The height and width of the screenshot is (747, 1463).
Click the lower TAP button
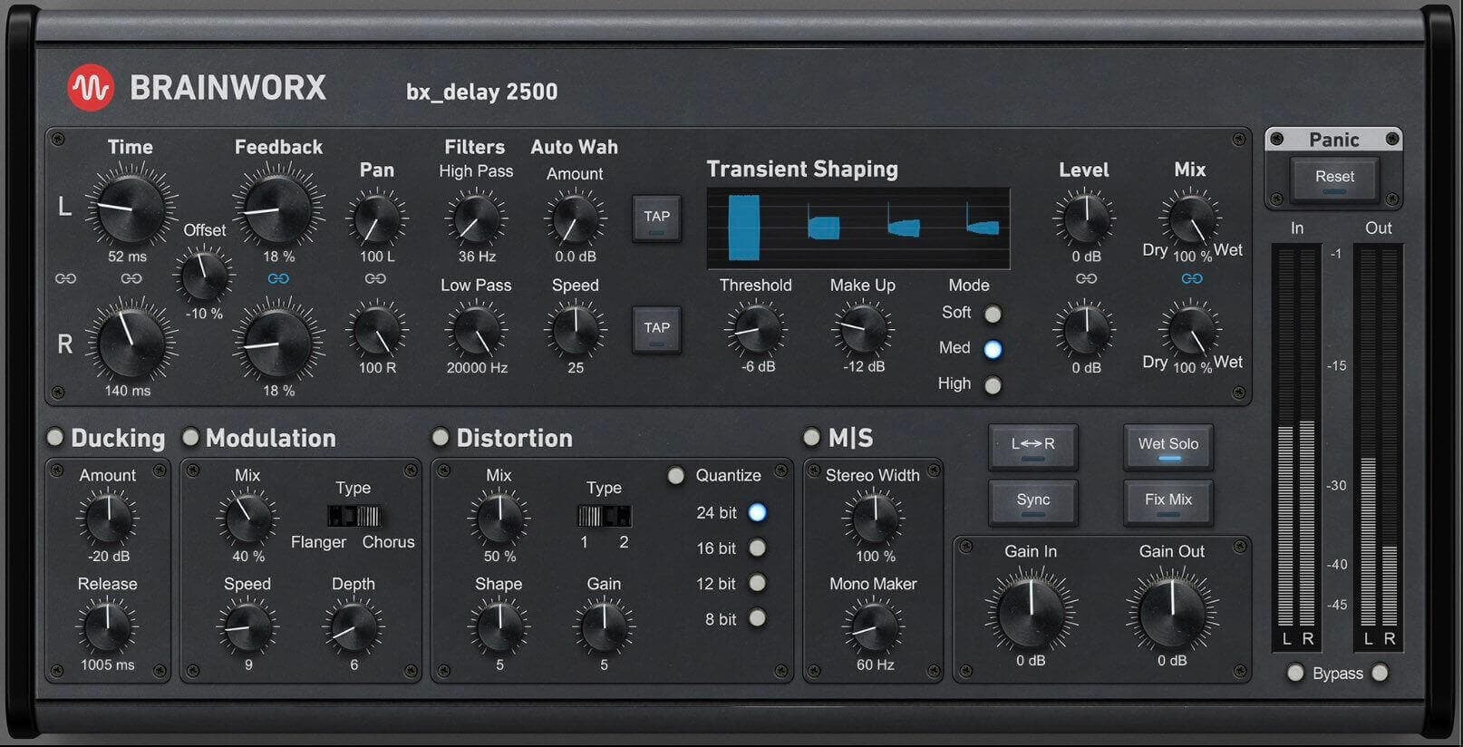(x=656, y=330)
